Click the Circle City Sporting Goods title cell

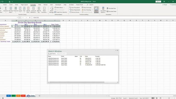[x=30, y=23]
